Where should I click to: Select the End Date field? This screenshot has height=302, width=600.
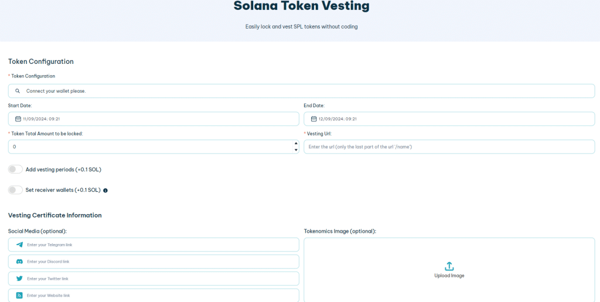click(x=449, y=119)
